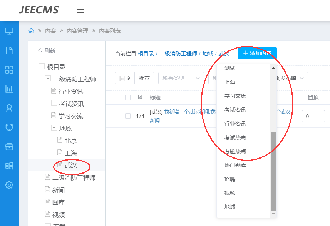Open the document page icon in sidebar
Image resolution: width=330 pixels, height=226 pixels.
point(9,50)
